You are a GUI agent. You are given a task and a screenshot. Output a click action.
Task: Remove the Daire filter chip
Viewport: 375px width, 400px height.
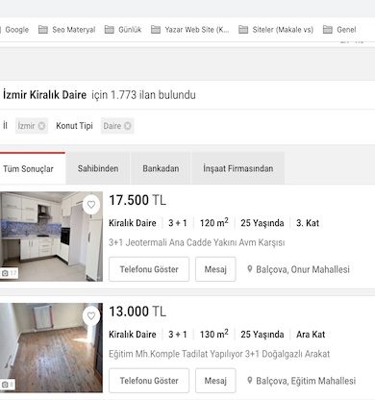pyautogui.click(x=128, y=126)
